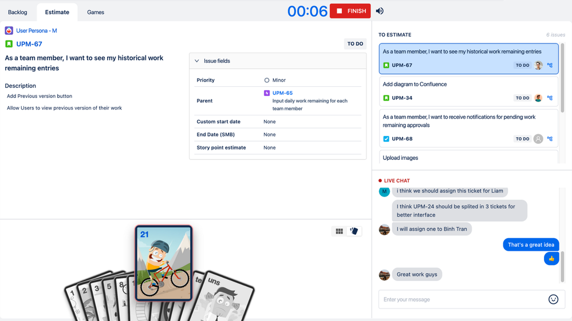Click TO DO badge on UPM-34 card

tap(522, 98)
